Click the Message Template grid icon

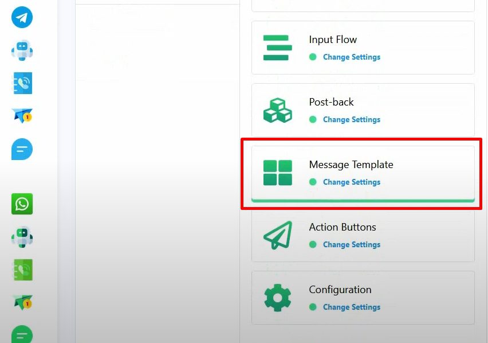point(277,173)
